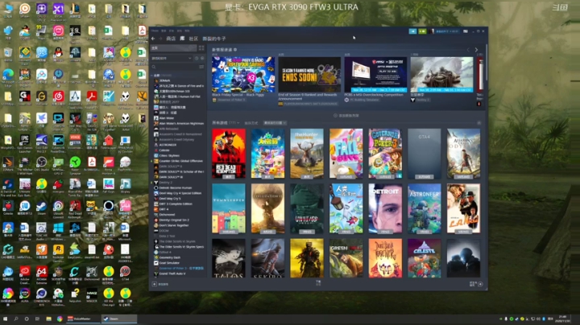
Task: Click the 主页 home button in library
Action: tap(173, 48)
